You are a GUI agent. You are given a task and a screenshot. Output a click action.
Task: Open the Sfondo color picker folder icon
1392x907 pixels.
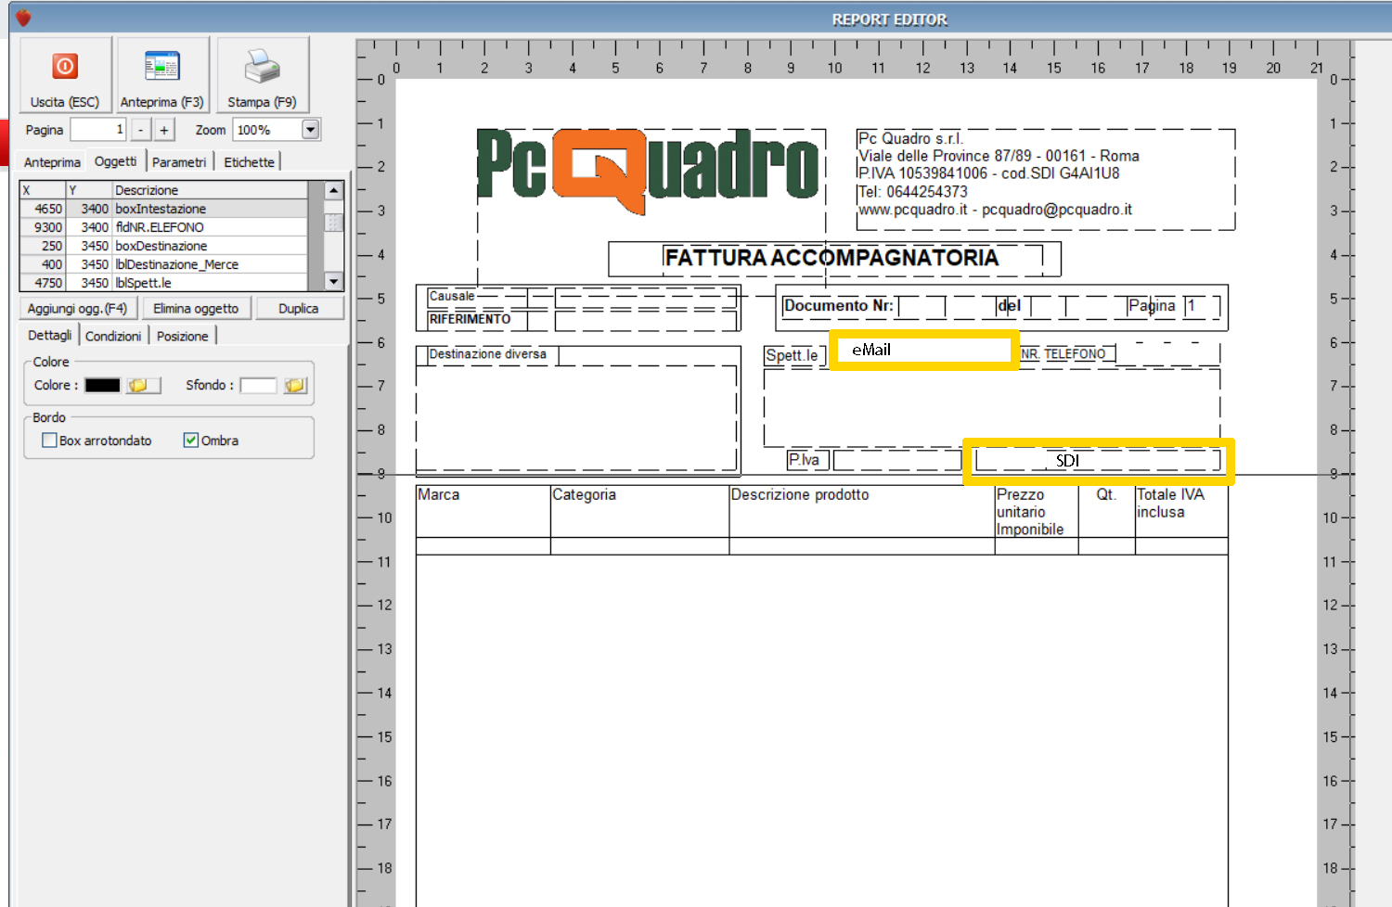pyautogui.click(x=295, y=385)
